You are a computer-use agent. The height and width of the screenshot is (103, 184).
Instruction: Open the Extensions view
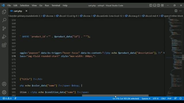click(4, 45)
